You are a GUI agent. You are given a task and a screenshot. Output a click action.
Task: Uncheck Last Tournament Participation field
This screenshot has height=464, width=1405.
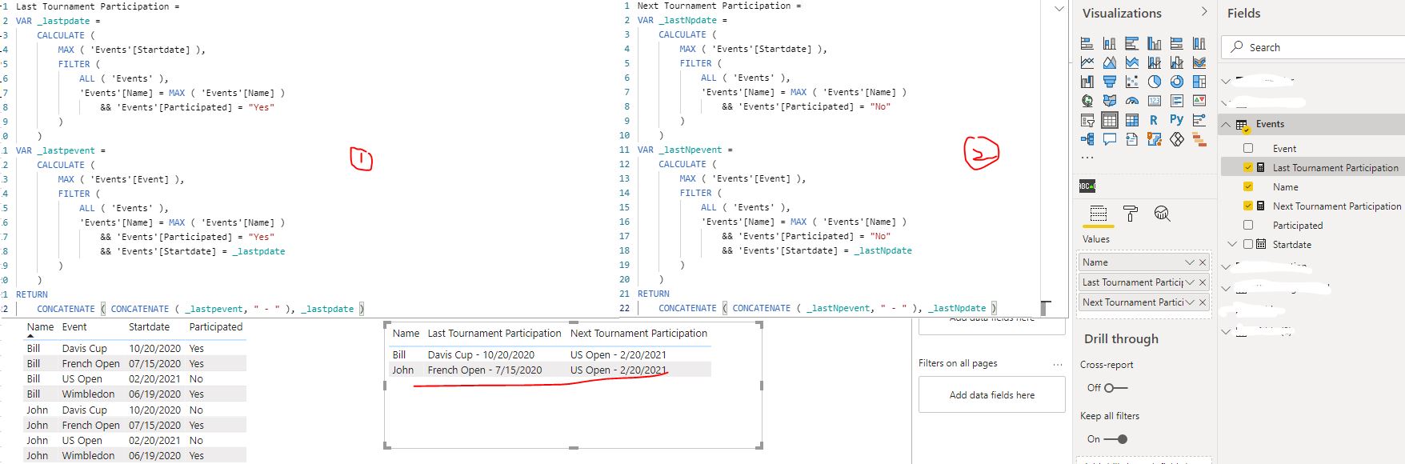pyautogui.click(x=1248, y=167)
